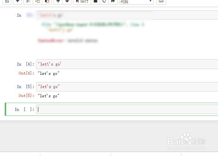Interrupt the kernel with the stop square icon
This screenshot has height=156, width=218.
point(95,2)
